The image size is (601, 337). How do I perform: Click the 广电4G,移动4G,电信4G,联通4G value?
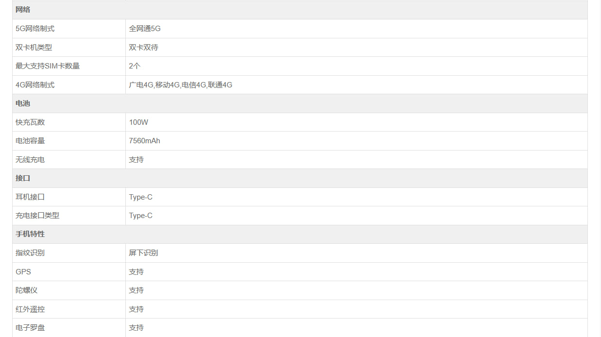point(180,85)
